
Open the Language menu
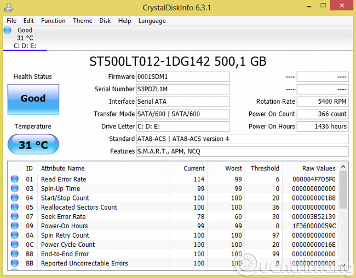(152, 21)
